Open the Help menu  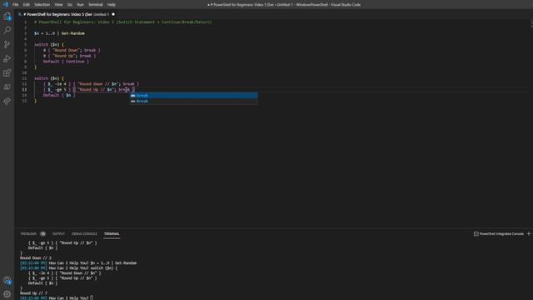click(111, 5)
